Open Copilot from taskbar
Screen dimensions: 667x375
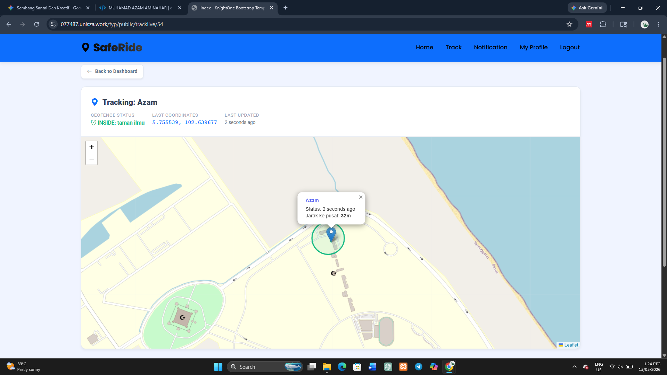[x=434, y=367]
